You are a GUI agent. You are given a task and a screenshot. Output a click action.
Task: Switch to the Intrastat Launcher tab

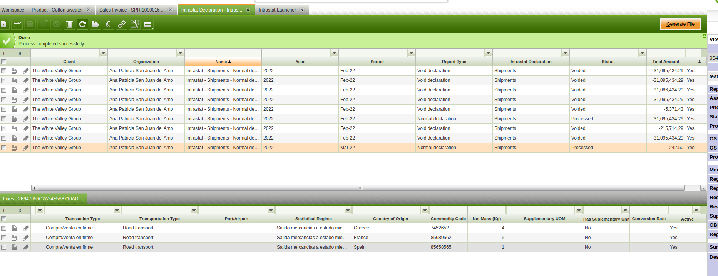click(x=277, y=10)
